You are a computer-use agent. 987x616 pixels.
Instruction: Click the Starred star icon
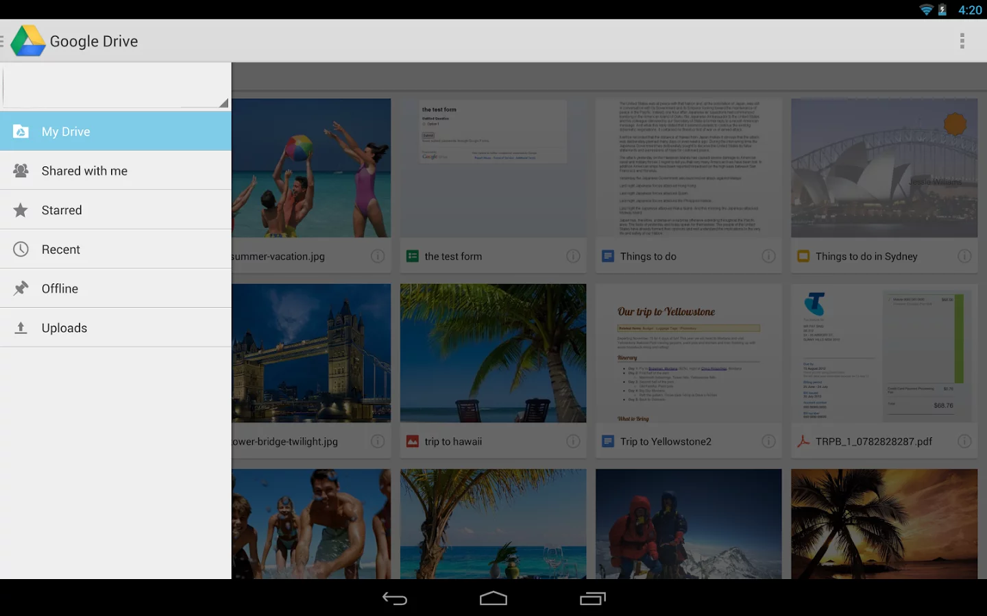coord(21,209)
